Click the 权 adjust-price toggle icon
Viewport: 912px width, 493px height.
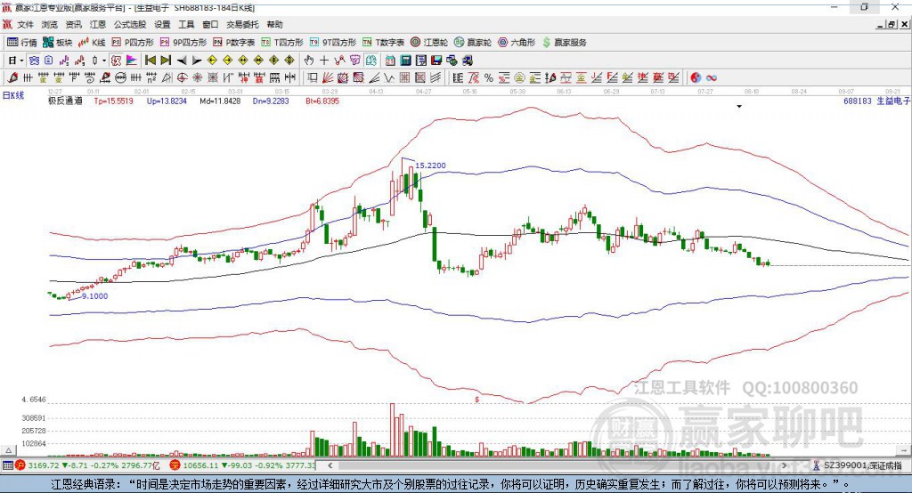click(x=117, y=61)
